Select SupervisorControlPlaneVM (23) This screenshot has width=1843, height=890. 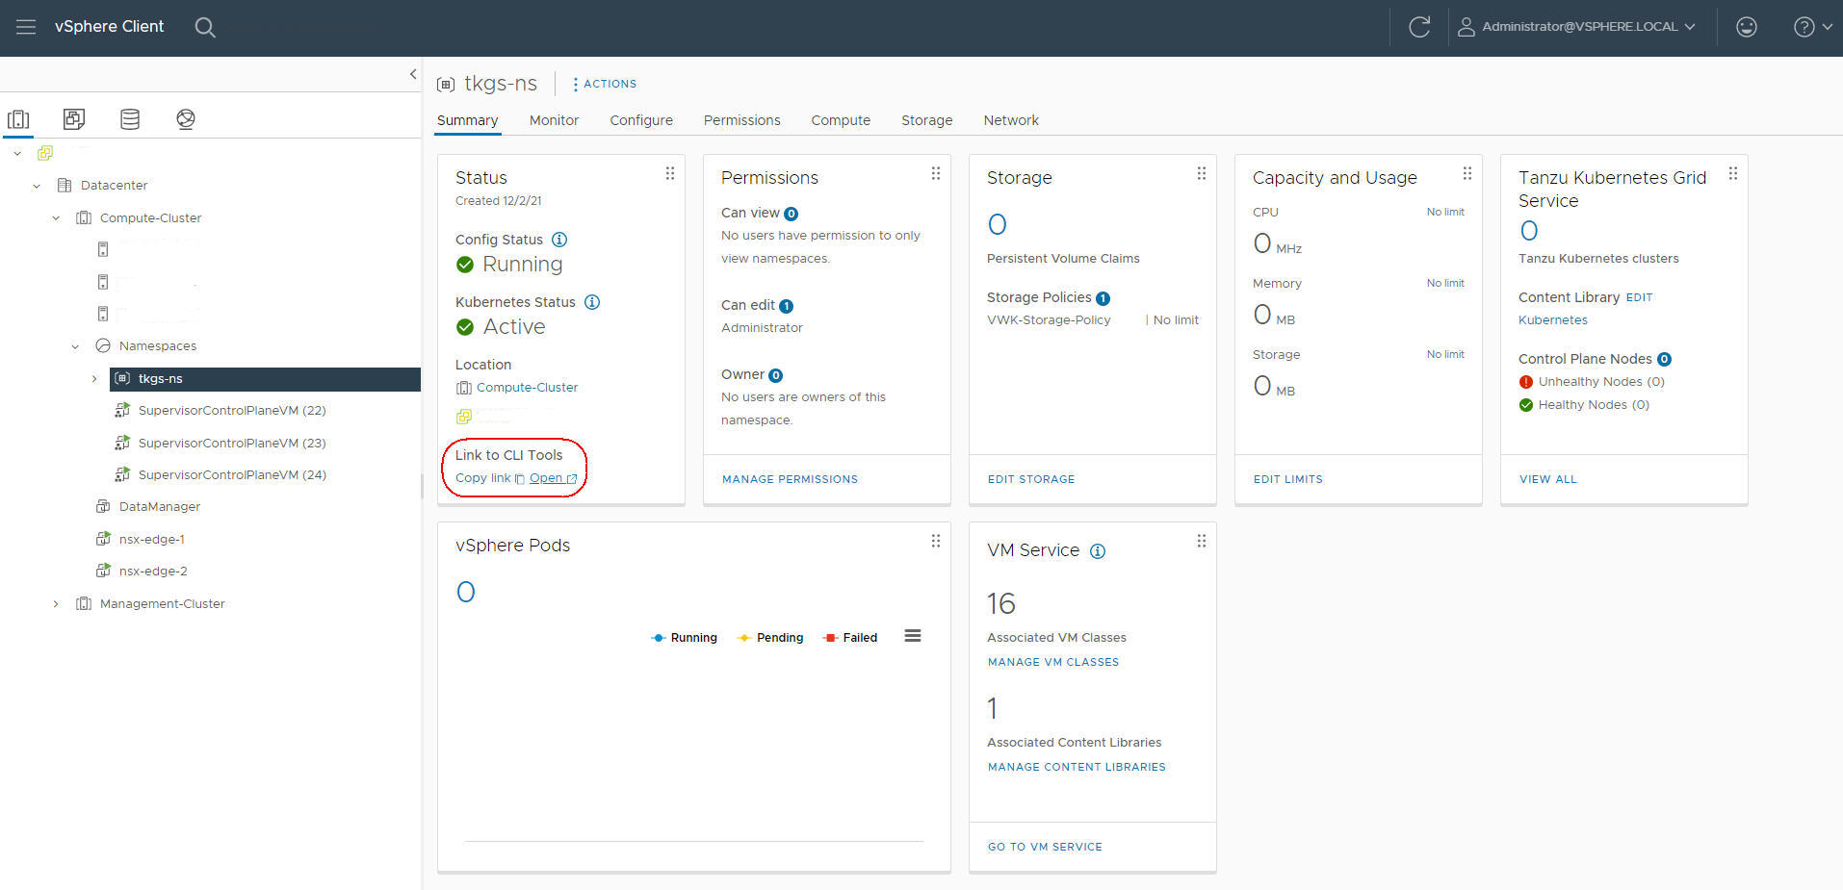[232, 443]
